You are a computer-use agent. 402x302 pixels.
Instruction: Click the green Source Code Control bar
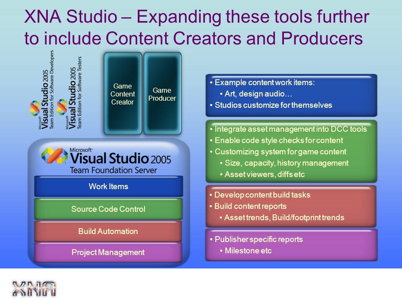(108, 209)
